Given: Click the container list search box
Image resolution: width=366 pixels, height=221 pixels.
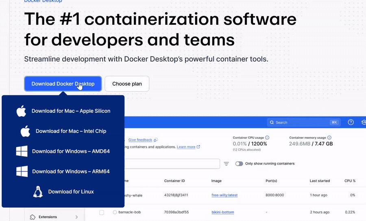Looking at the screenshot, I should 172,164.
